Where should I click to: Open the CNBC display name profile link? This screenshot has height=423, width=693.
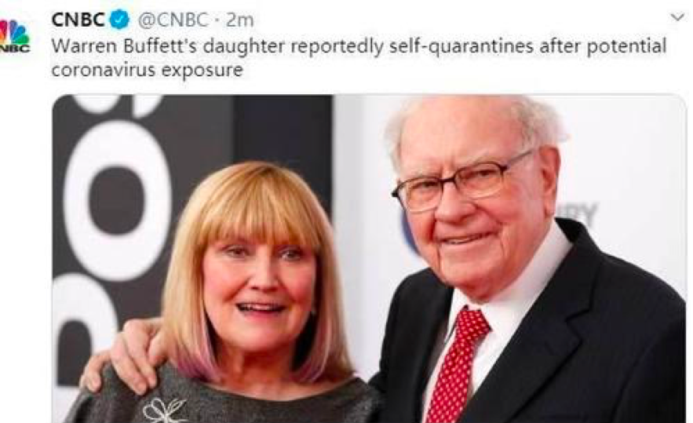pos(78,20)
